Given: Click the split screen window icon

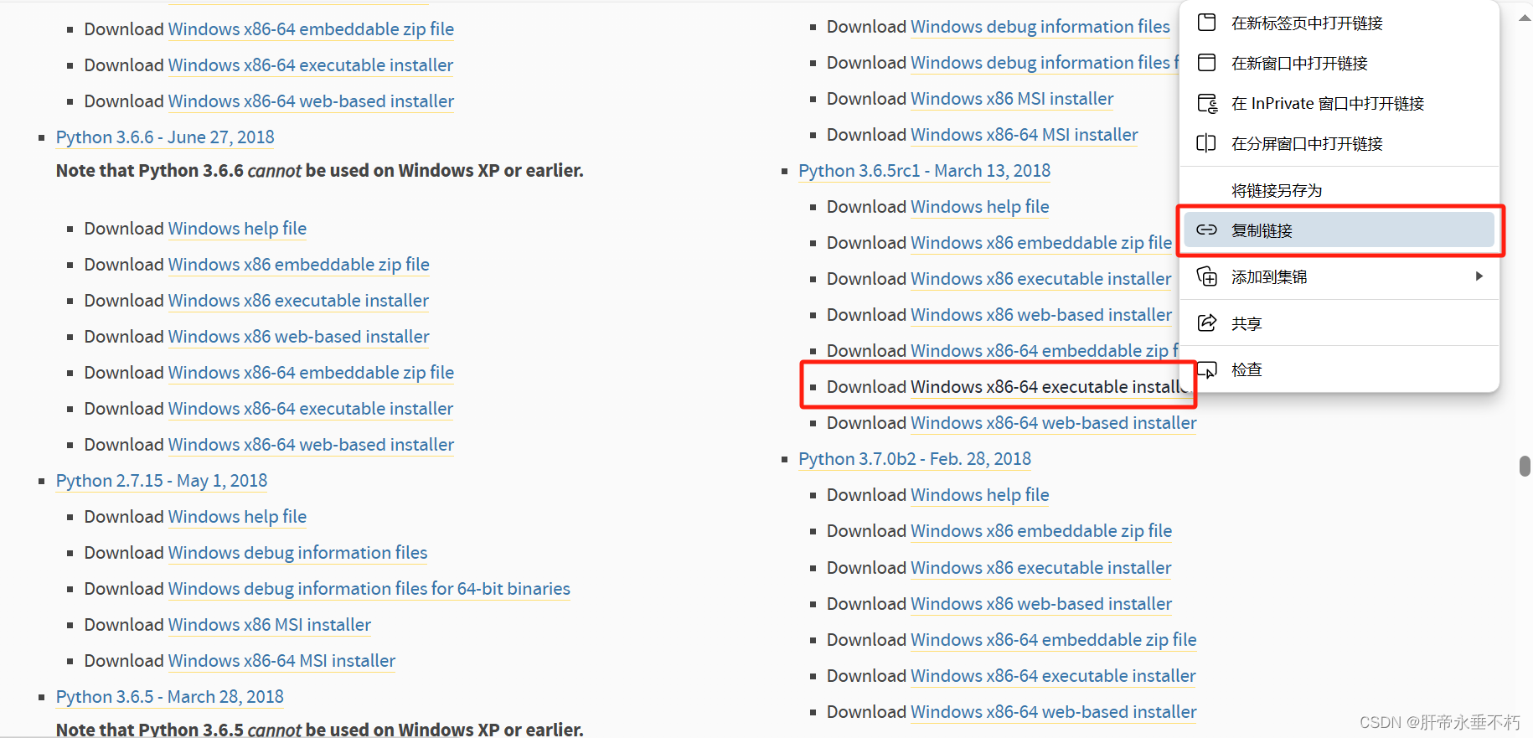Looking at the screenshot, I should pos(1206,143).
